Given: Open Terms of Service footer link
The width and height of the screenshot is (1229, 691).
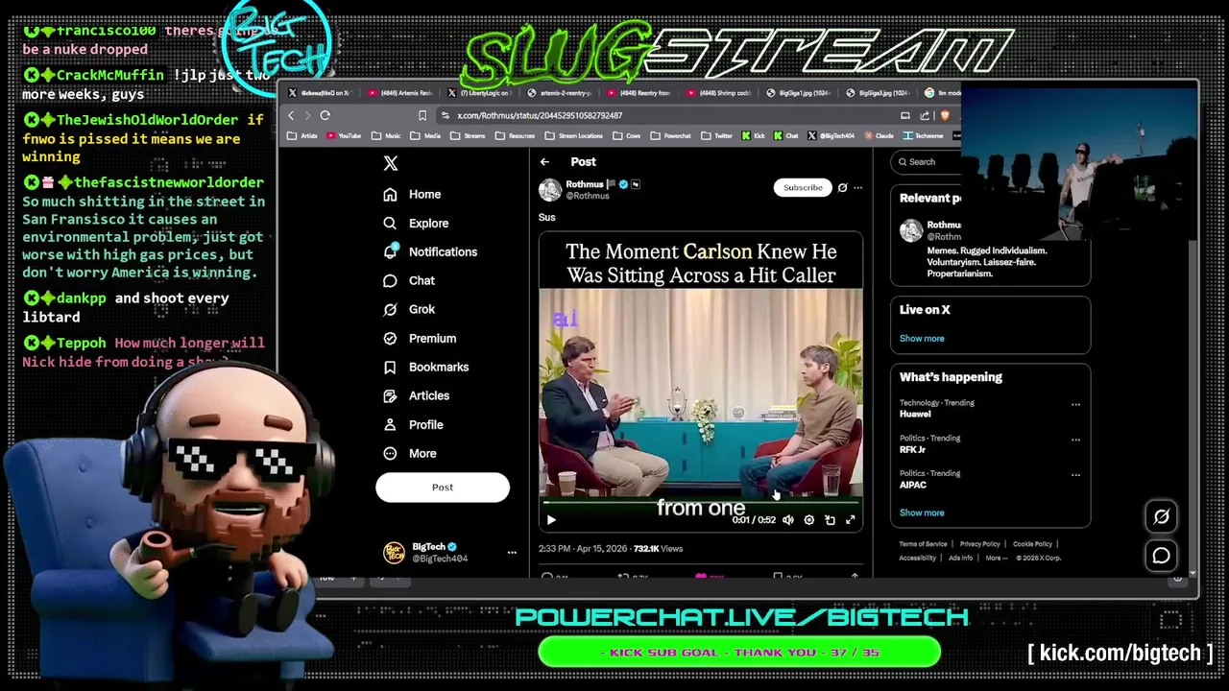Looking at the screenshot, I should pyautogui.click(x=923, y=544).
